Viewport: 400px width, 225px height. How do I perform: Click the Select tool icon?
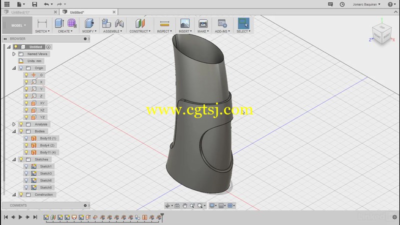pyautogui.click(x=243, y=23)
